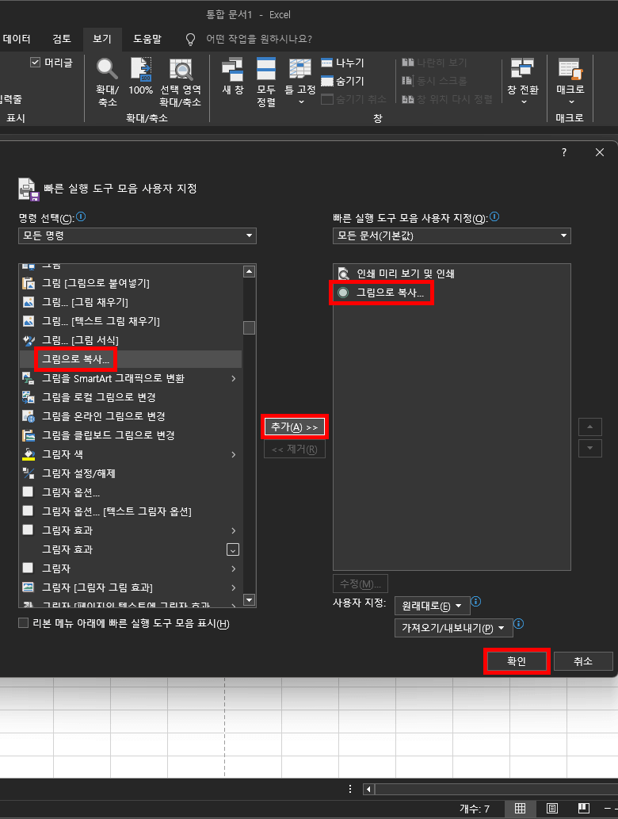The image size is (618, 819).
Task: Open the 데이터 ribbon tab
Action: [17, 39]
